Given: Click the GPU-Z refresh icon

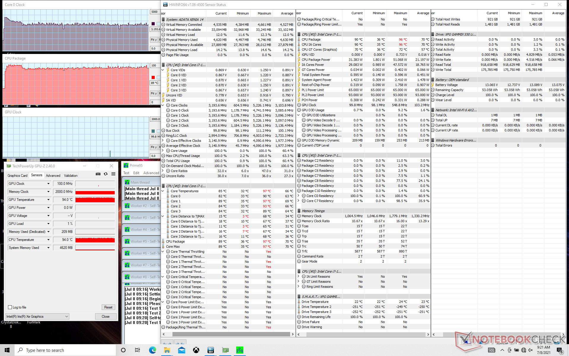Looking at the screenshot, I should tap(106, 174).
